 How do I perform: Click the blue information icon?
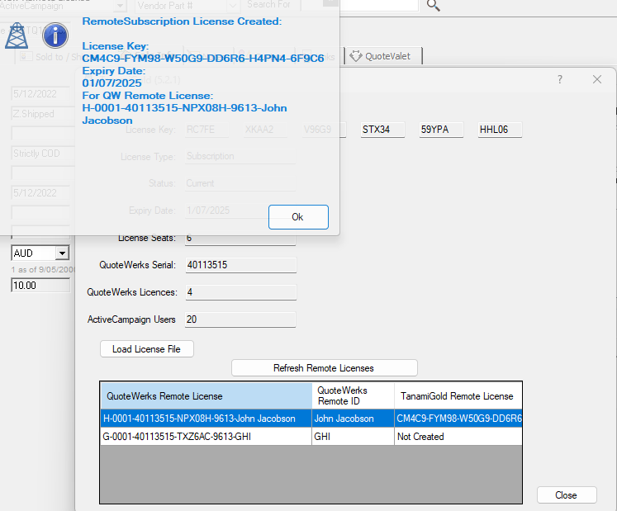pyautogui.click(x=55, y=35)
